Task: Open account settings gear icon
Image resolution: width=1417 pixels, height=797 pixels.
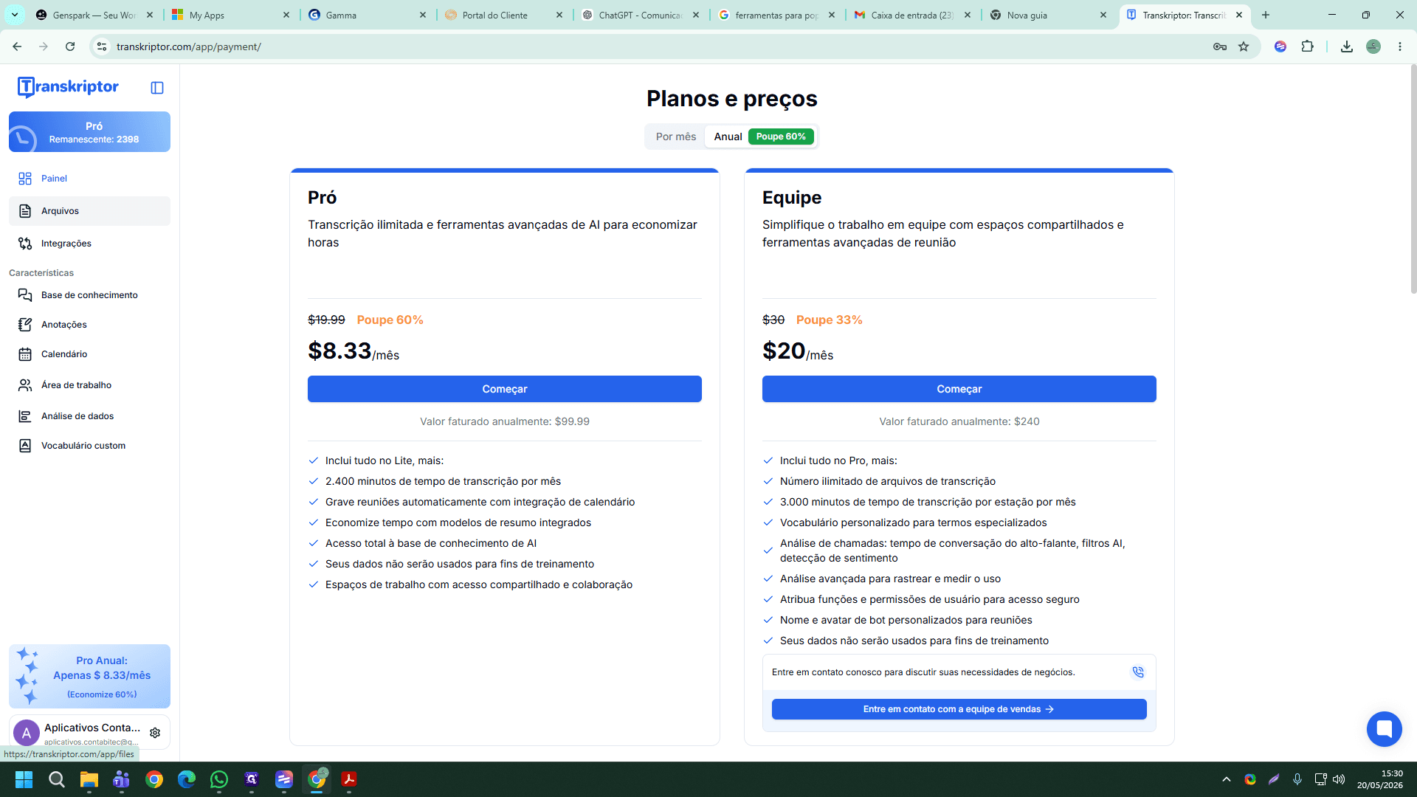Action: (155, 733)
